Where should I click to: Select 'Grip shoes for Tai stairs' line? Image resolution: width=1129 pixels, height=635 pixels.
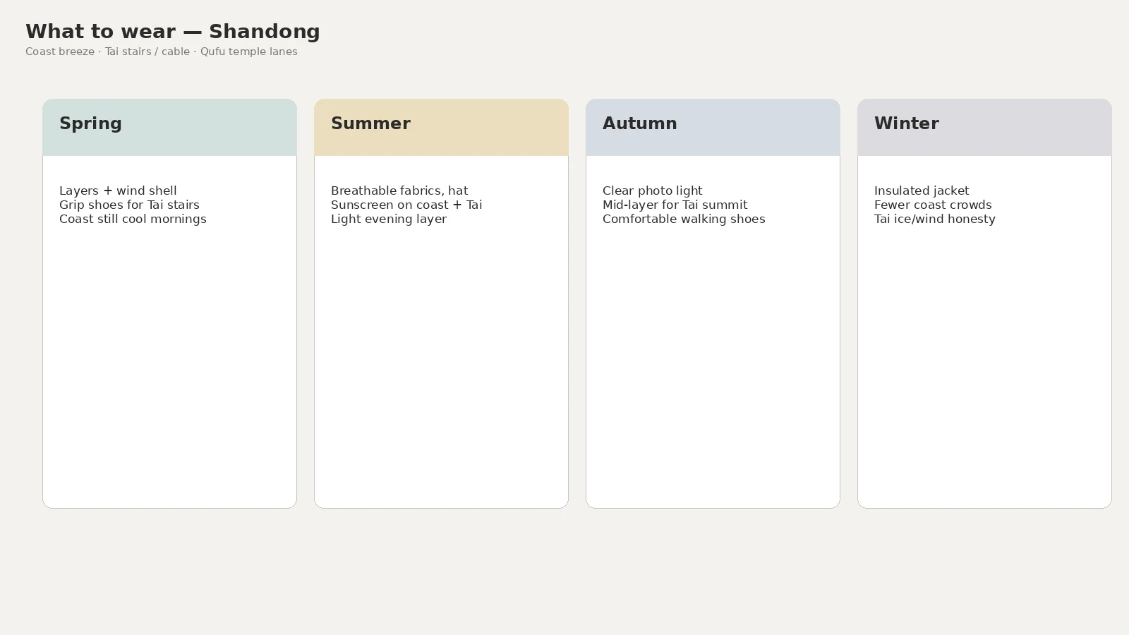[129, 205]
